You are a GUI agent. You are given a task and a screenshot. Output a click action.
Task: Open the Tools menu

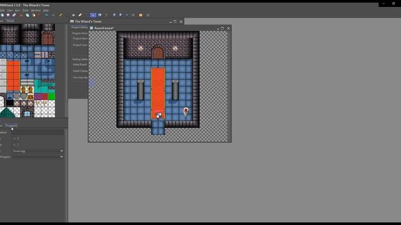point(25,11)
